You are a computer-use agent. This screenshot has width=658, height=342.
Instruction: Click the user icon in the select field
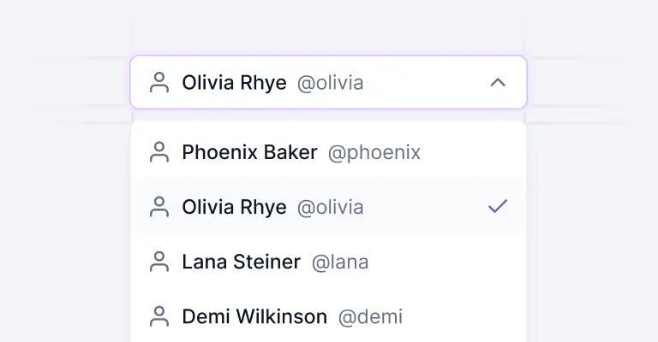(159, 83)
